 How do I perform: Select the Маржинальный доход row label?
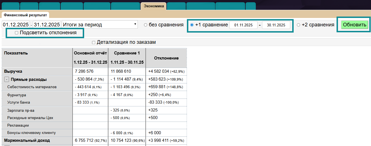pos(27,140)
